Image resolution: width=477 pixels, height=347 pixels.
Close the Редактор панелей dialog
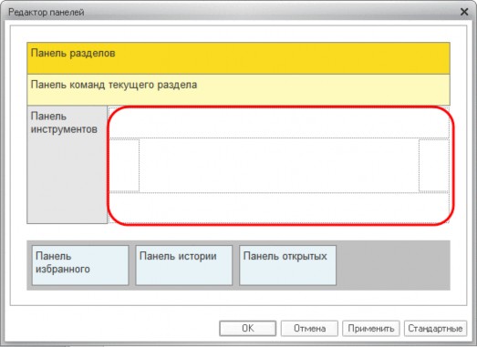tap(464, 12)
